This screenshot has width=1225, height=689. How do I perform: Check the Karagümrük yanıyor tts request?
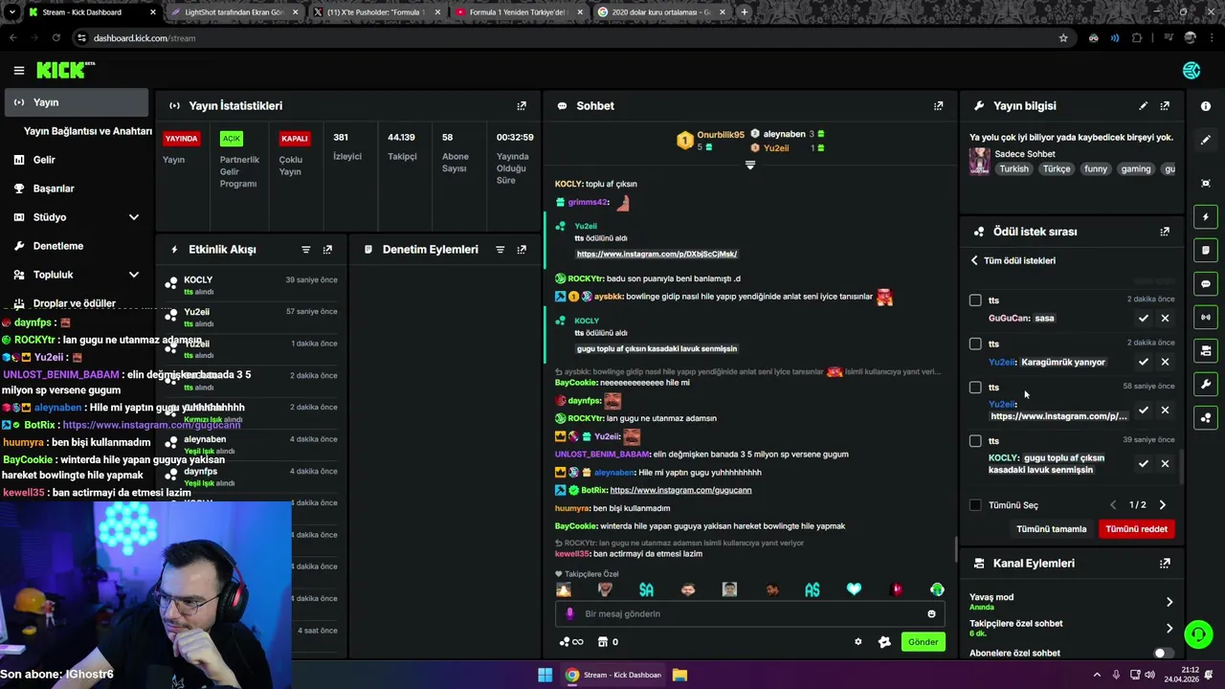coord(975,344)
